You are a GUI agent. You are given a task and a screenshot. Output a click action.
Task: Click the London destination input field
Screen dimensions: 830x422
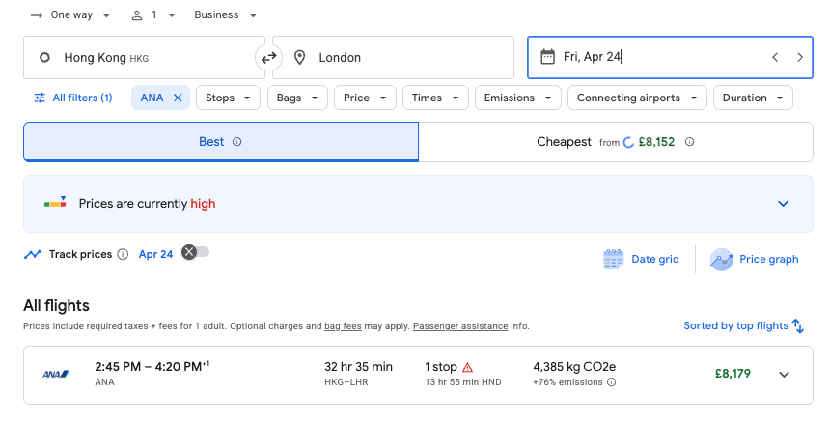pyautogui.click(x=394, y=58)
